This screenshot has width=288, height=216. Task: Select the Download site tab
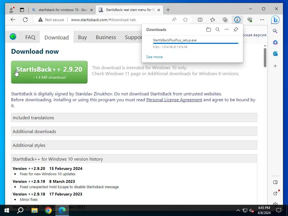[x=57, y=37]
